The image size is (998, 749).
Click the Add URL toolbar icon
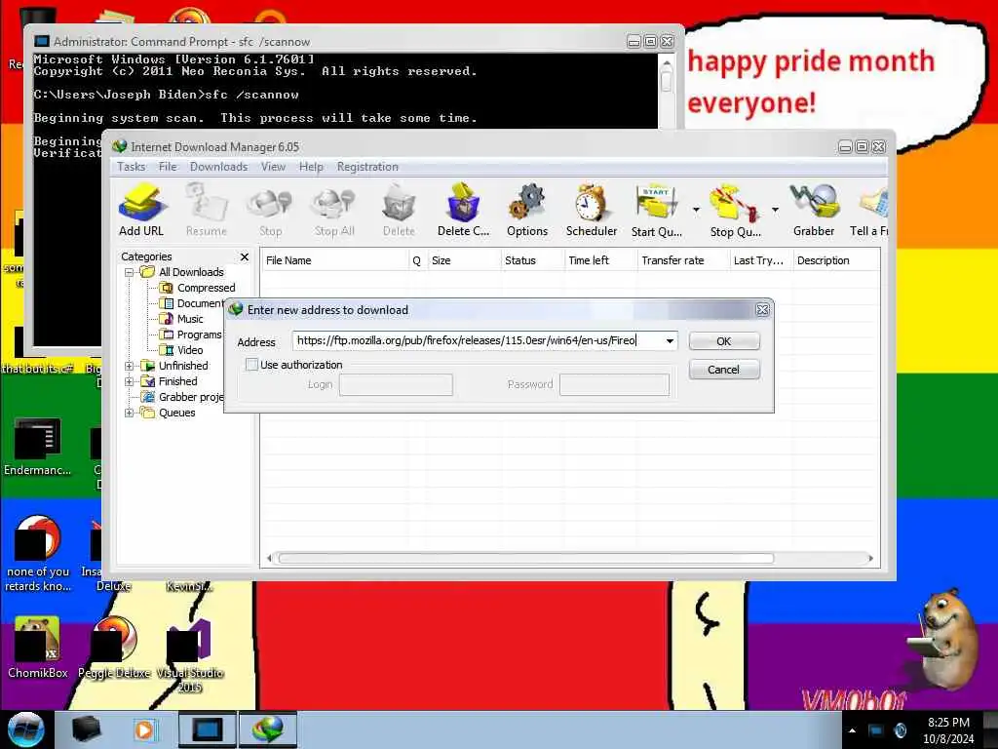141,210
